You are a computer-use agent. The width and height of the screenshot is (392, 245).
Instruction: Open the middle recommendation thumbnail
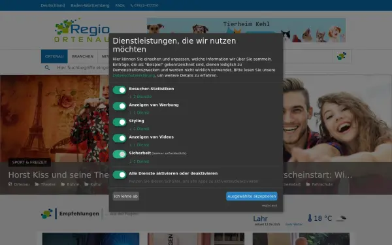[x=196, y=238]
